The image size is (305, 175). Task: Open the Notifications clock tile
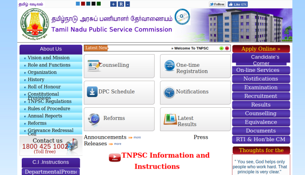[x=195, y=93]
